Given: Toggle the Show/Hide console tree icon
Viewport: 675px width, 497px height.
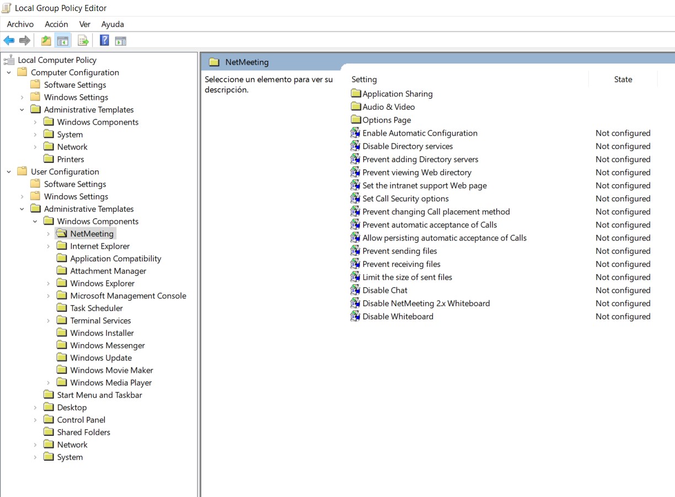Looking at the screenshot, I should [63, 40].
